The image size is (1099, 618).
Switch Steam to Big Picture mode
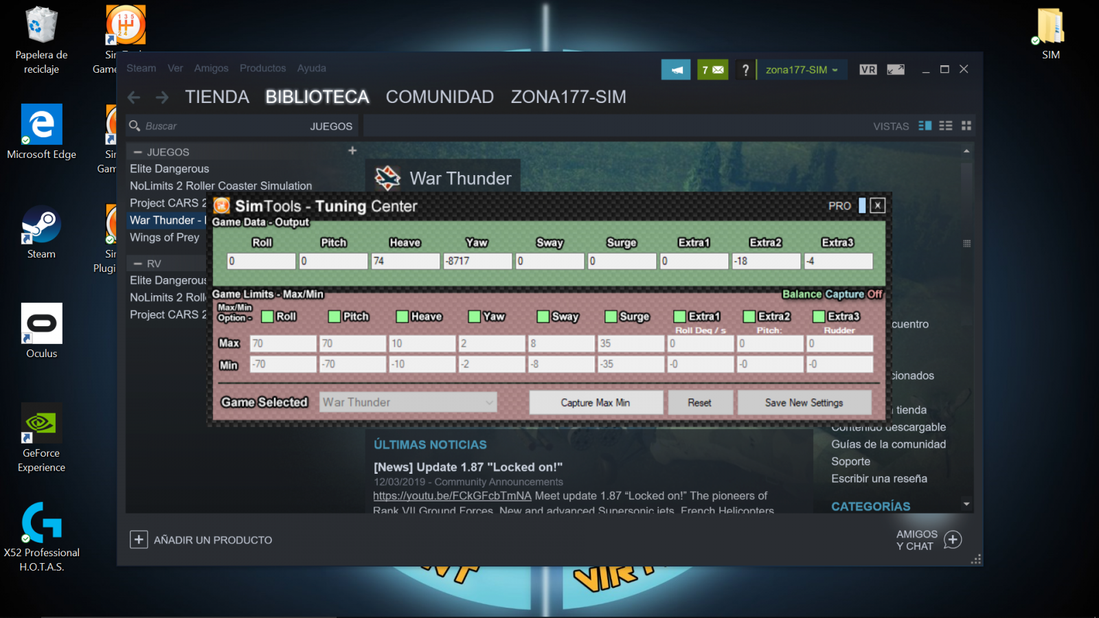896,69
